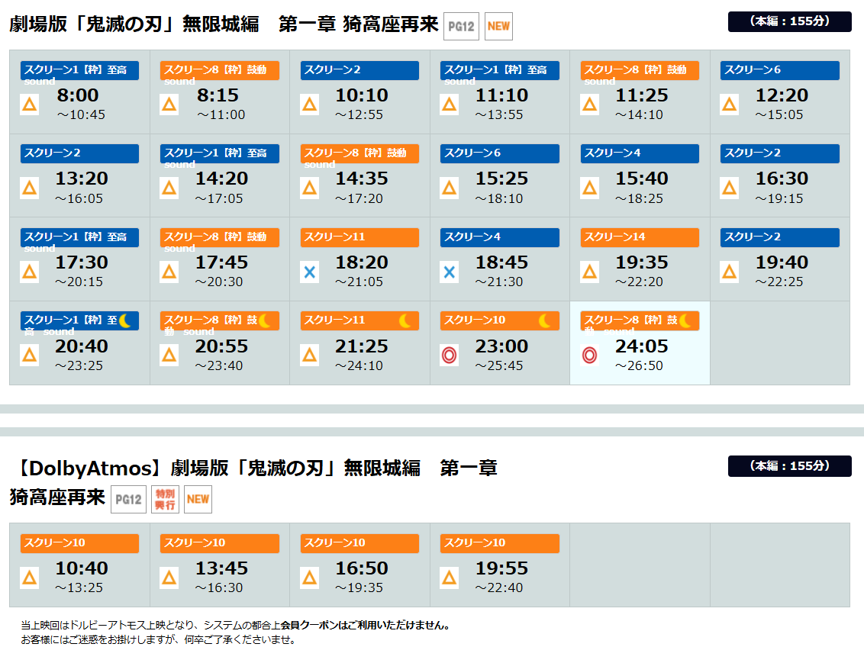This screenshot has height=647, width=864.
Task: Click the triangle availability icon for the 11:10 showing
Action: [x=449, y=104]
